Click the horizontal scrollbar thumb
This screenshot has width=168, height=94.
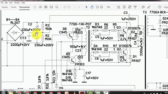95,90
